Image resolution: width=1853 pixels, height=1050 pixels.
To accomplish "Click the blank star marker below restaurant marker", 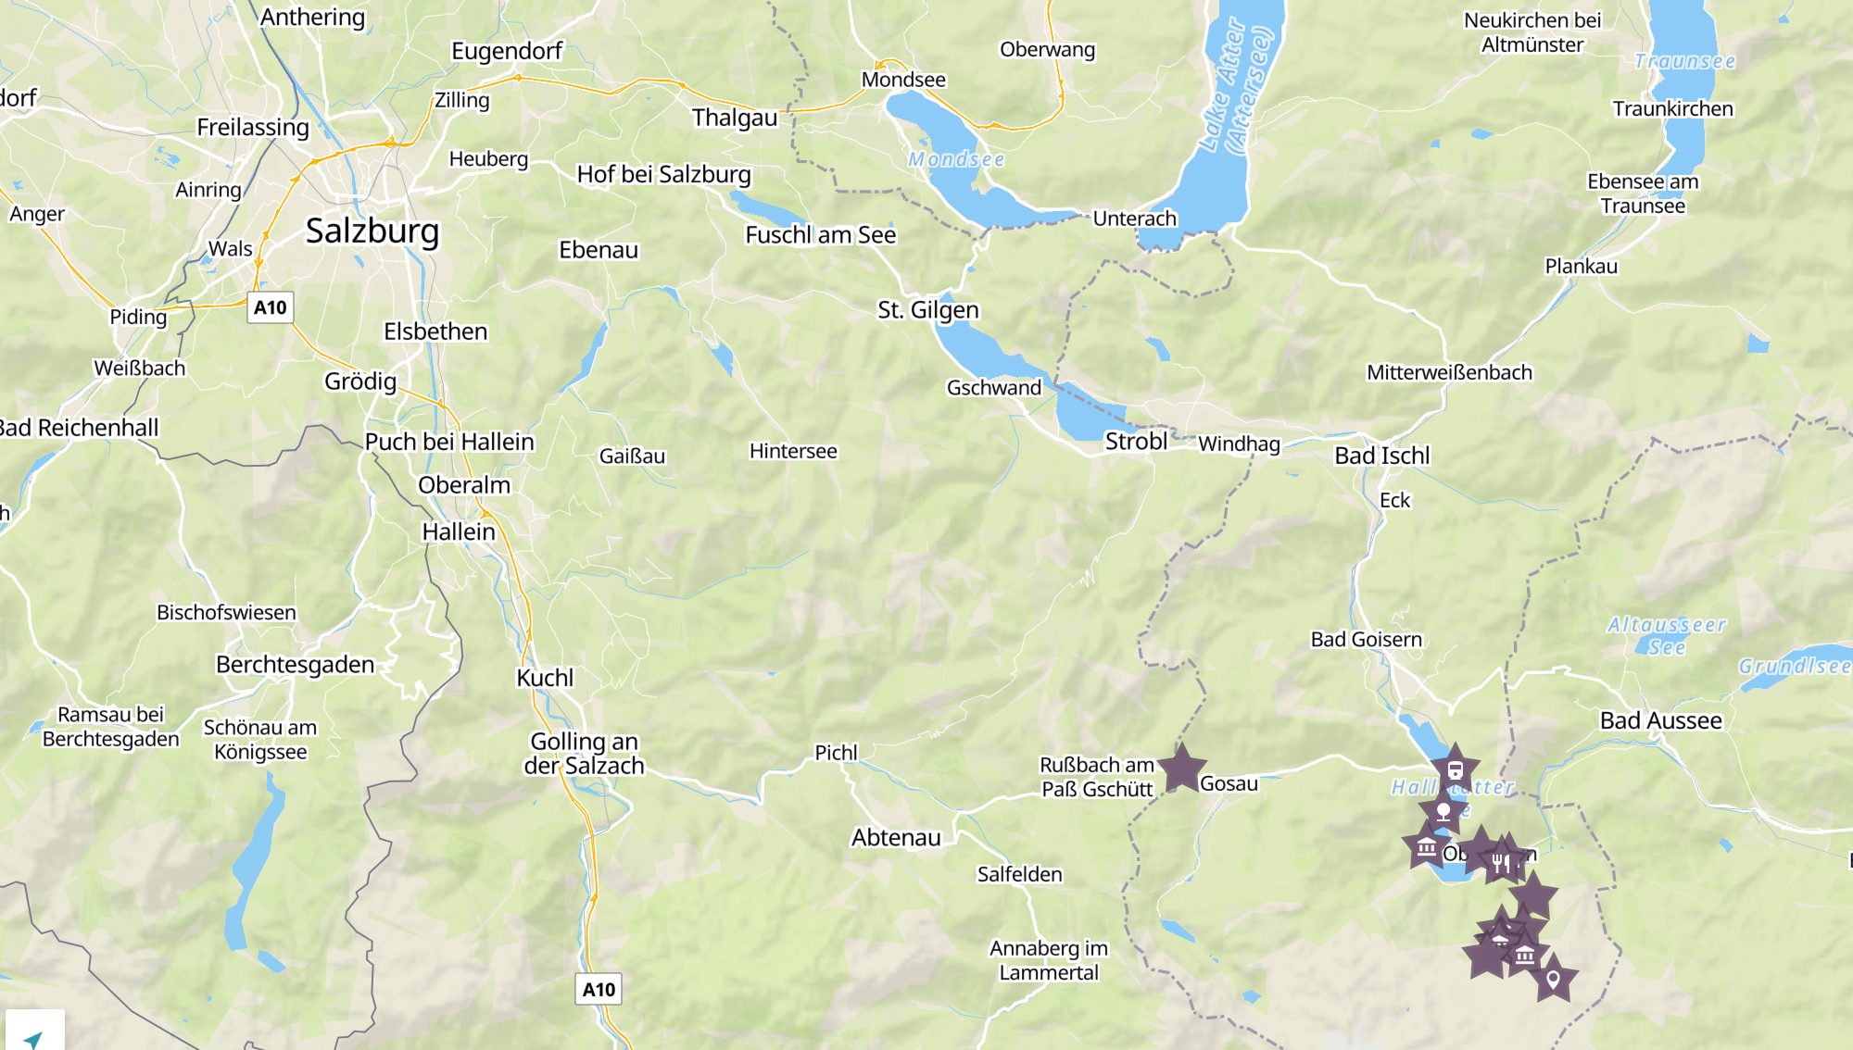I will tap(1533, 896).
